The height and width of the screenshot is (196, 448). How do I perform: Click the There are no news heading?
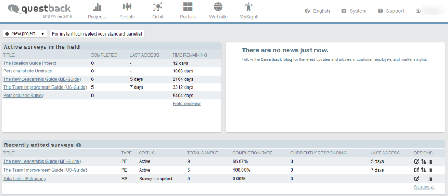coord(285,51)
